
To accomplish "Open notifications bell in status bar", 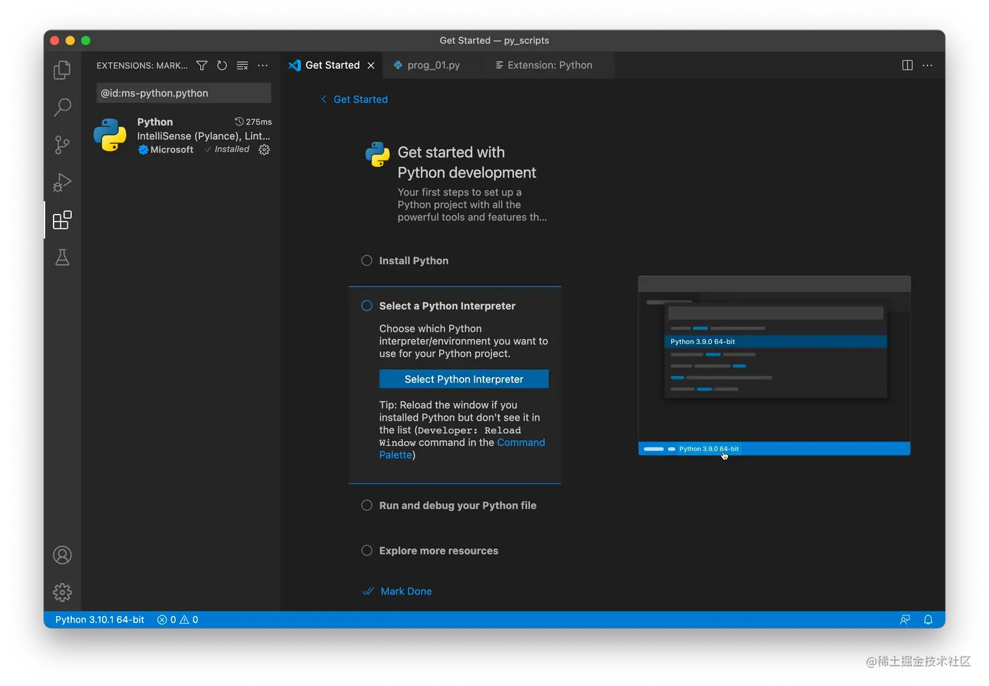I will 928,620.
